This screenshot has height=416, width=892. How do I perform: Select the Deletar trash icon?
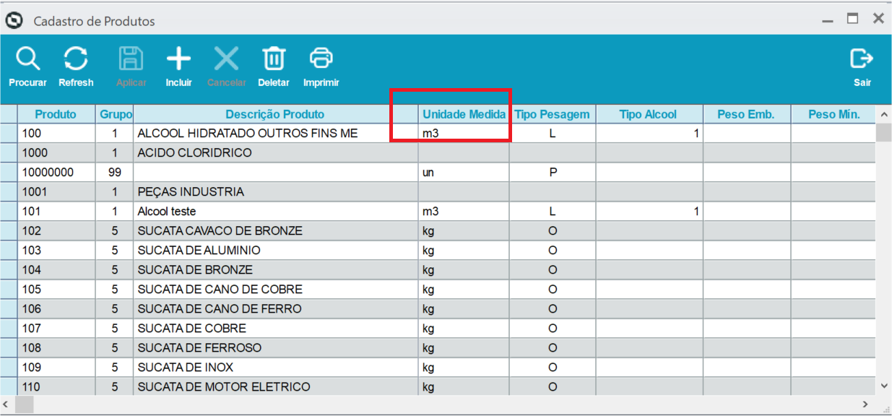point(274,58)
